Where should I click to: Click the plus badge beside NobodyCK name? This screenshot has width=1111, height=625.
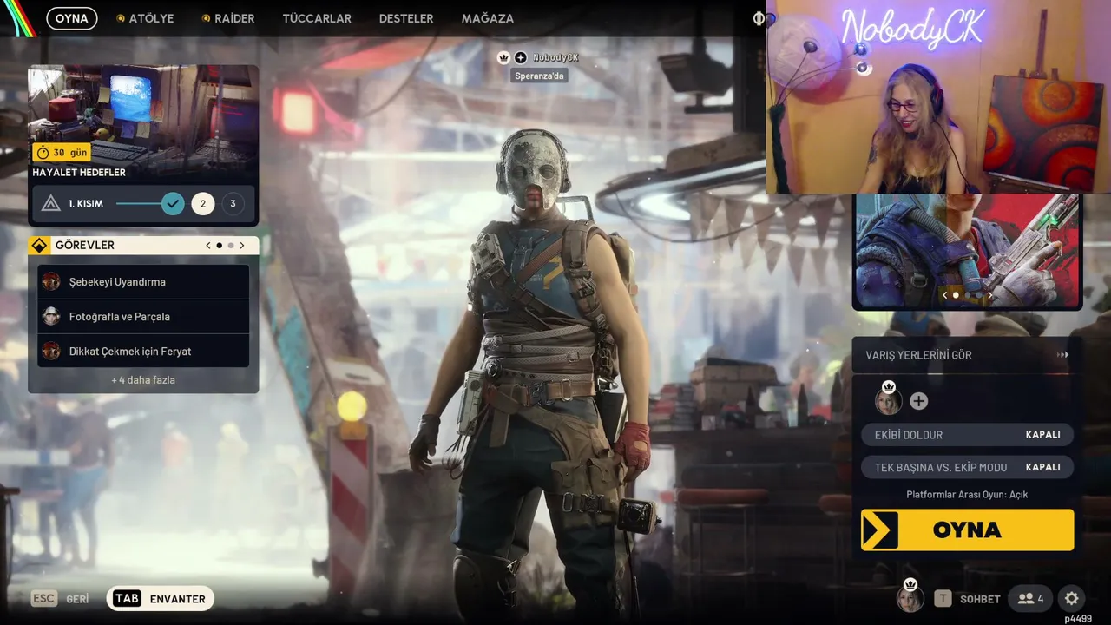[520, 57]
